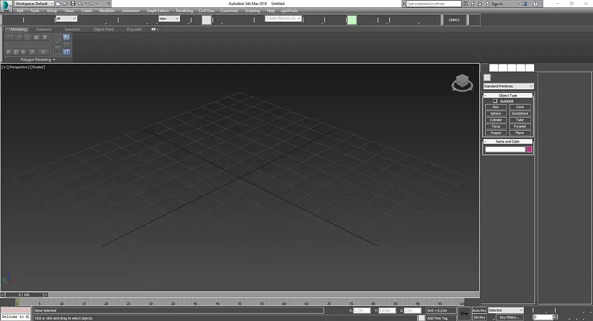Click the object name input field
593x321 pixels.
click(505, 149)
